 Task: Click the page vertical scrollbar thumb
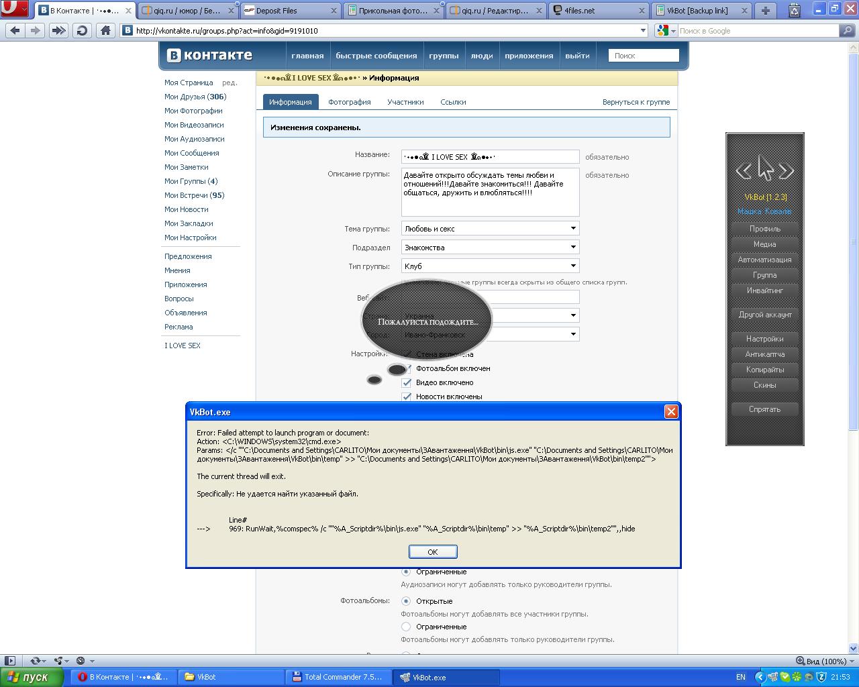854,241
